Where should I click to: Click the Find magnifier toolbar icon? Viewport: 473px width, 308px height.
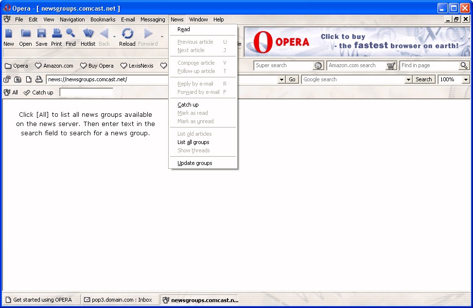tap(71, 34)
